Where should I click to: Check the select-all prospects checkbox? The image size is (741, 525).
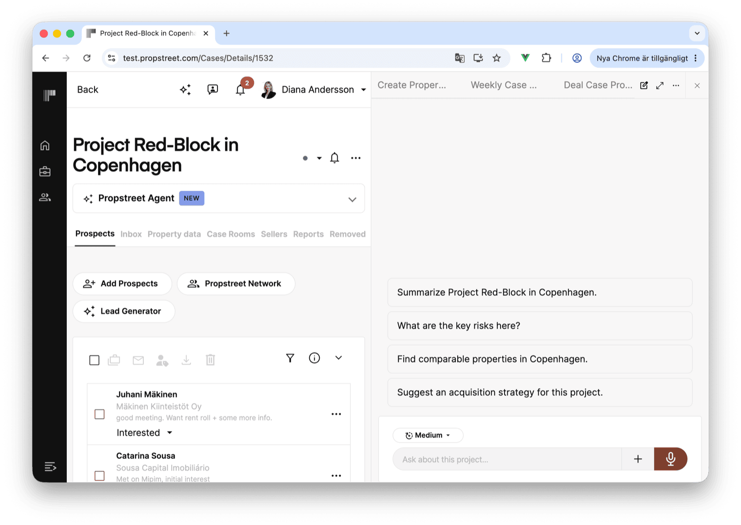coord(95,360)
